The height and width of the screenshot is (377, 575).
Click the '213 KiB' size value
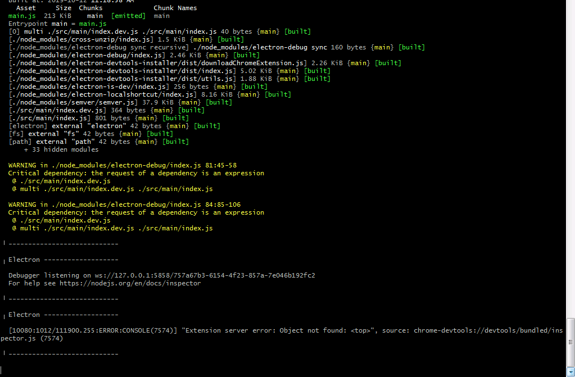pos(57,16)
